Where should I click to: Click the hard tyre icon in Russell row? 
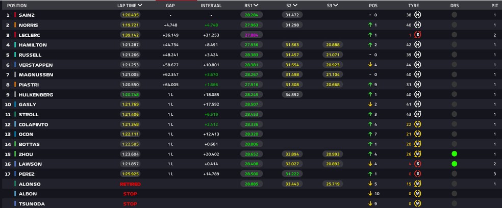pos(417,55)
